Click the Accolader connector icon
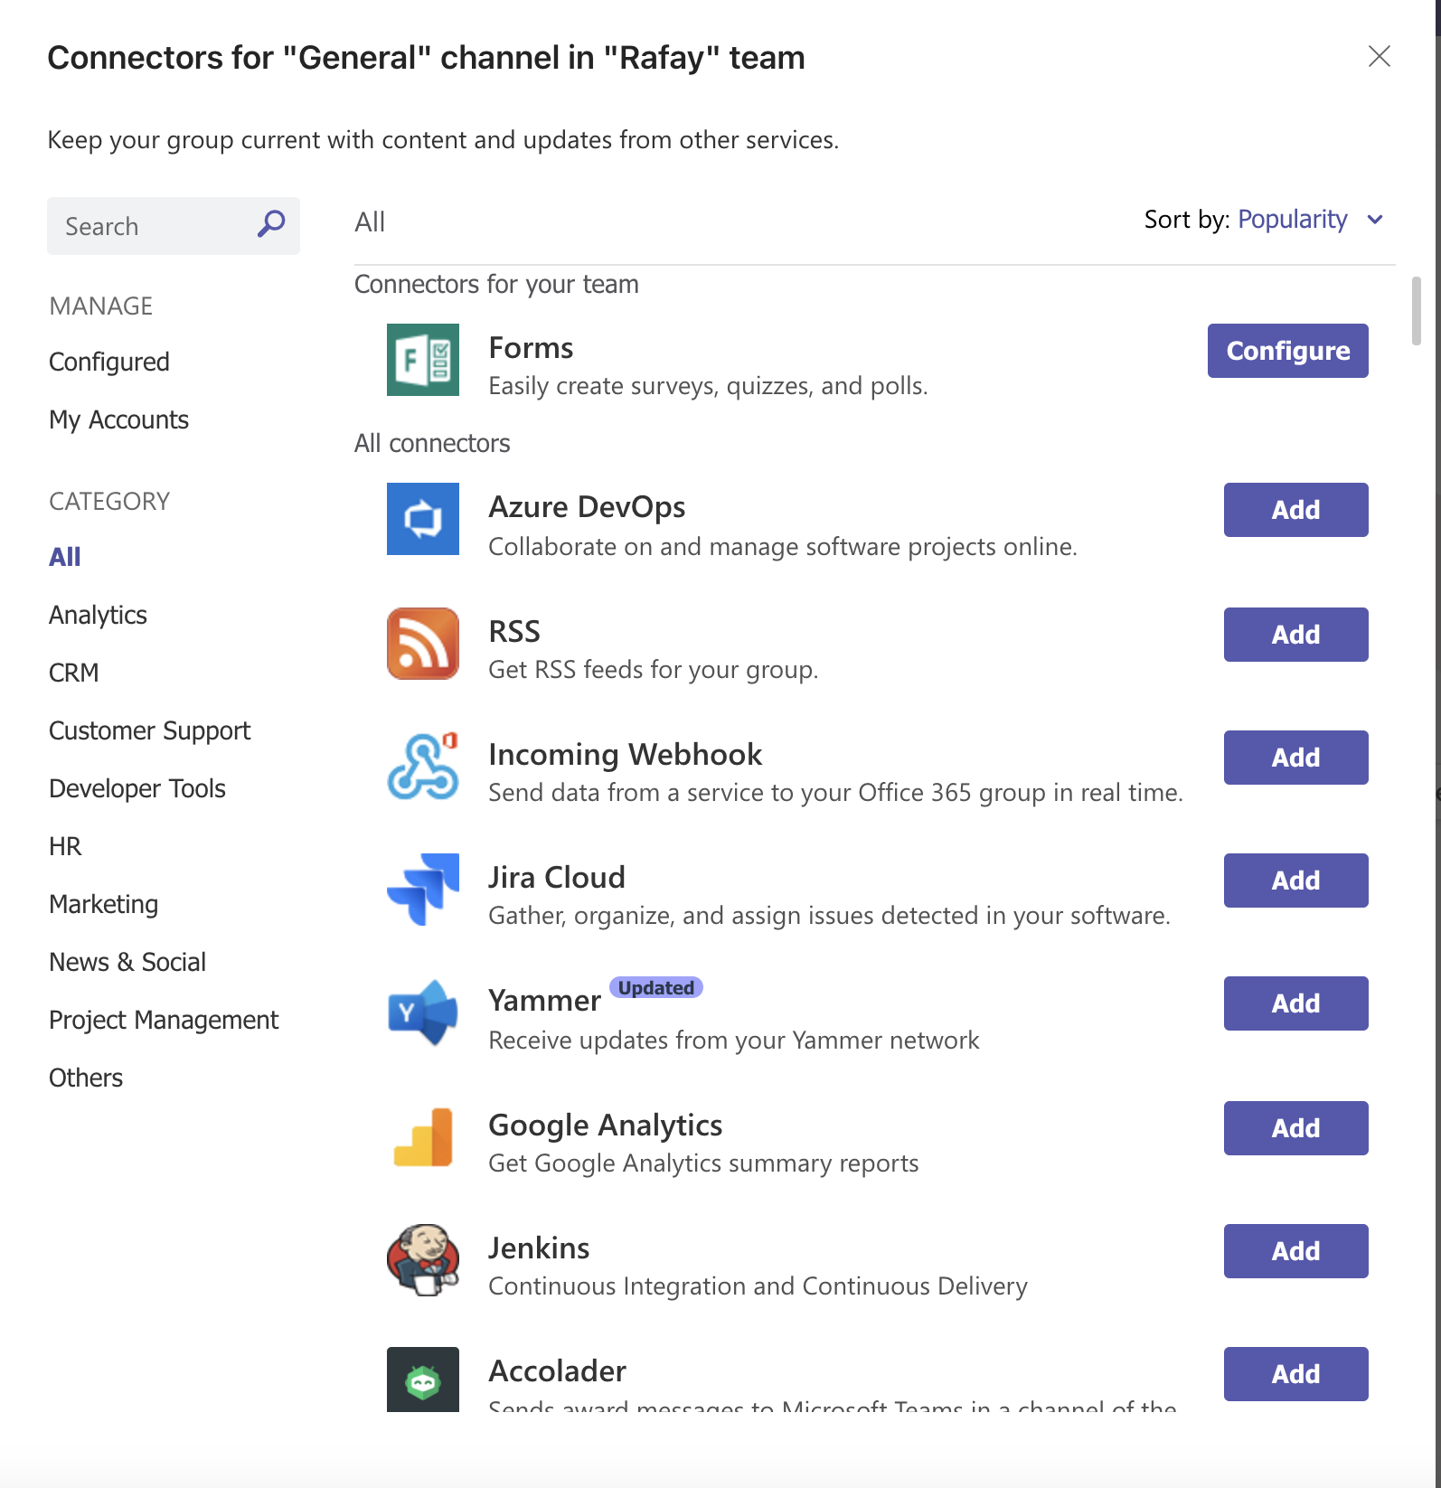The image size is (1441, 1488). tap(422, 1380)
